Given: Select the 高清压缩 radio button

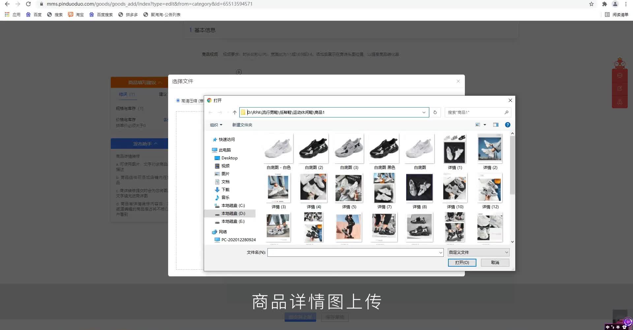Looking at the screenshot, I should 178,101.
